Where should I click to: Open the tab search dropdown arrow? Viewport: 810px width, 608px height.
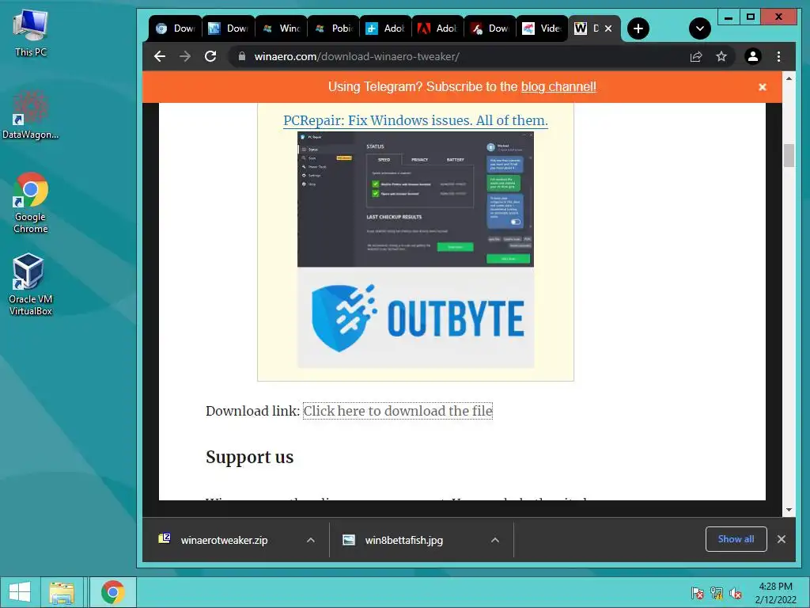click(x=699, y=28)
